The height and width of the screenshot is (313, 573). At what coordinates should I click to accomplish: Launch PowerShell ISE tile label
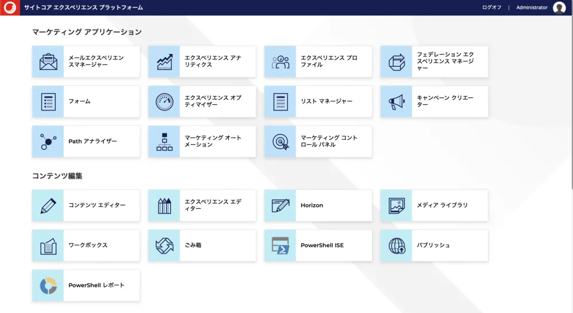[x=322, y=245]
